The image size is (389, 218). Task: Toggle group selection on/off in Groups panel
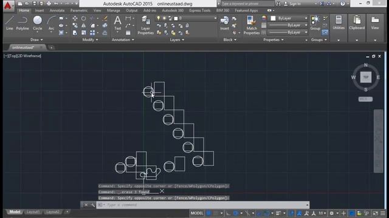325,32
